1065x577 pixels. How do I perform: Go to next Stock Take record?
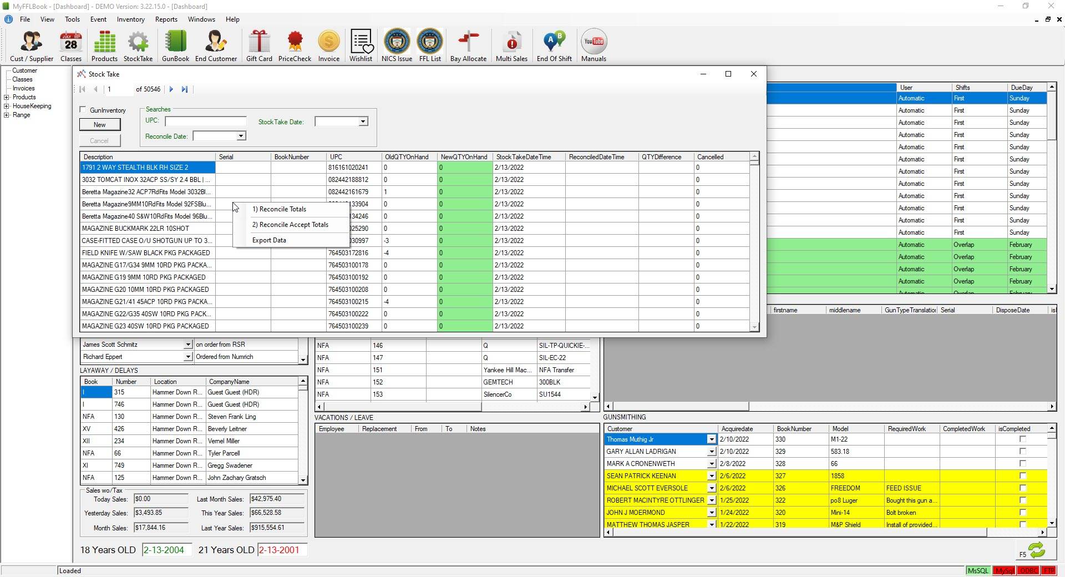pyautogui.click(x=171, y=89)
